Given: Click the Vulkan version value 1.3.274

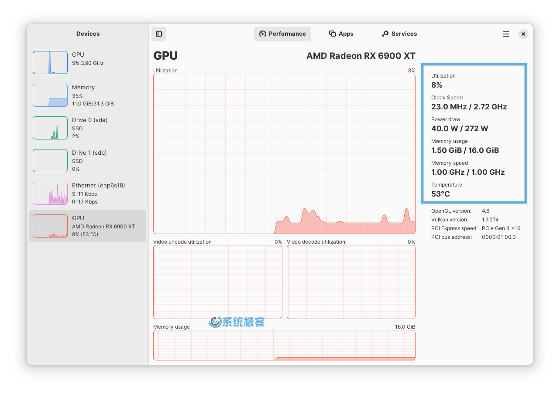Looking at the screenshot, I should 490,220.
